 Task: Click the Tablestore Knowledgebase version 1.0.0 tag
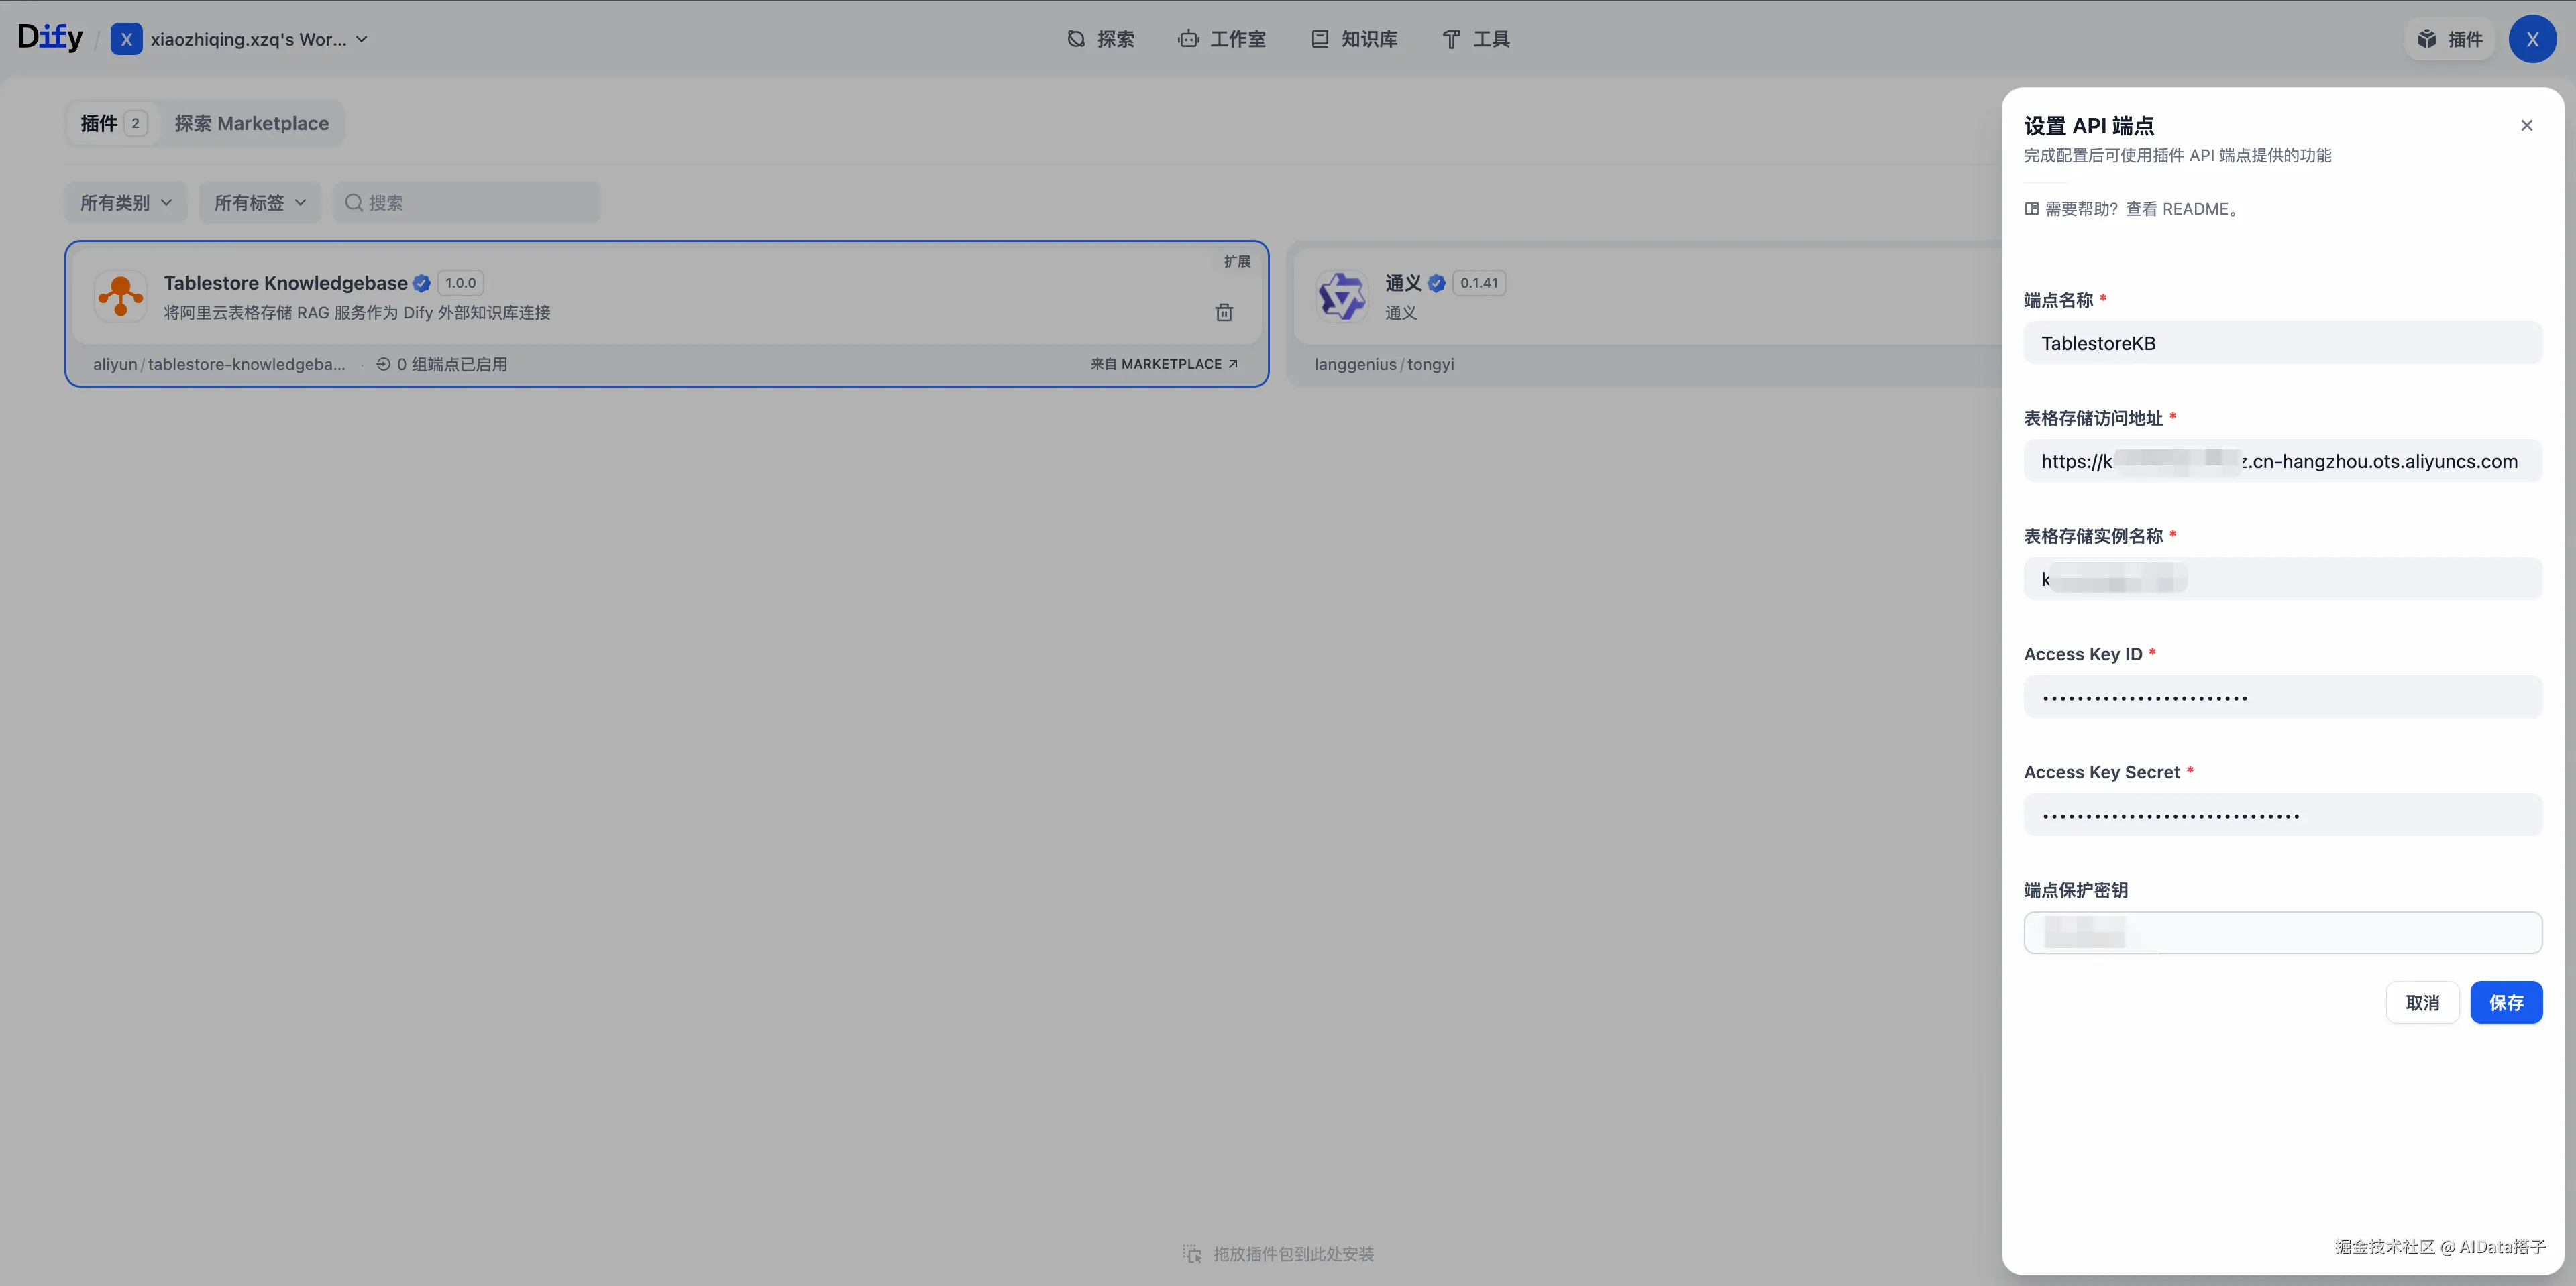coord(461,283)
